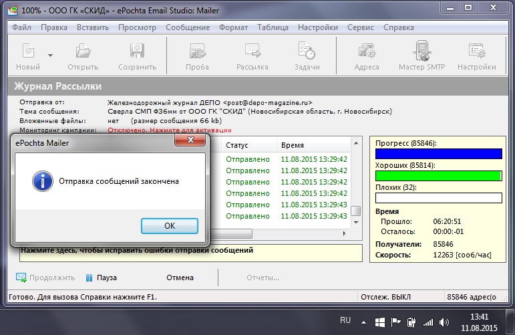Click the horizontal scrollbar thumb
This screenshot has width=515, height=335.
[231, 233]
